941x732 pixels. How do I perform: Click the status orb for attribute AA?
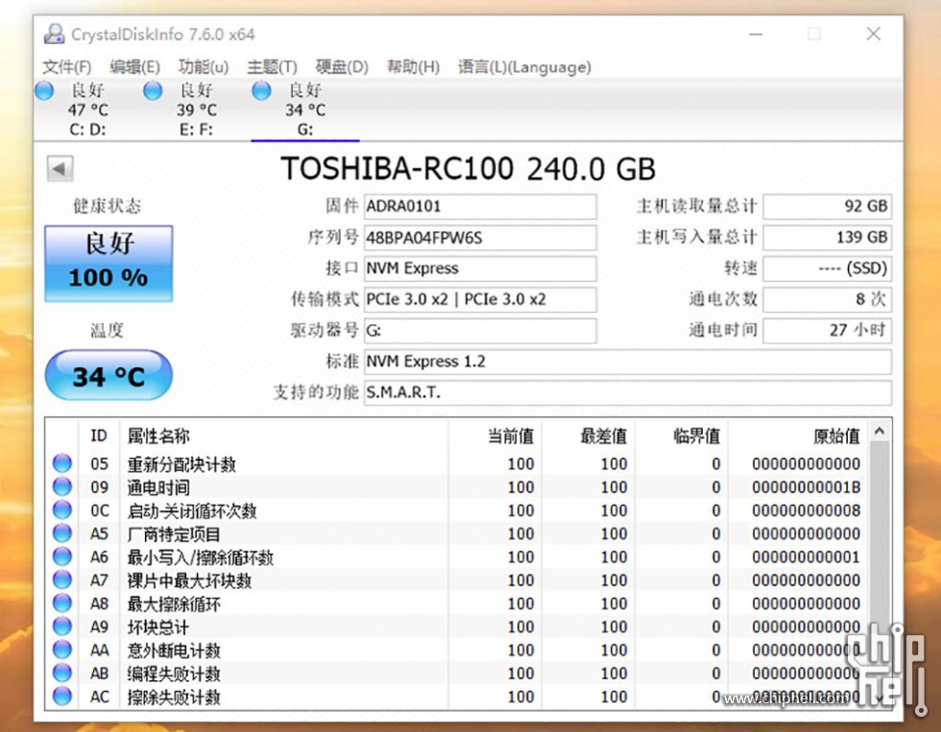[x=61, y=649]
